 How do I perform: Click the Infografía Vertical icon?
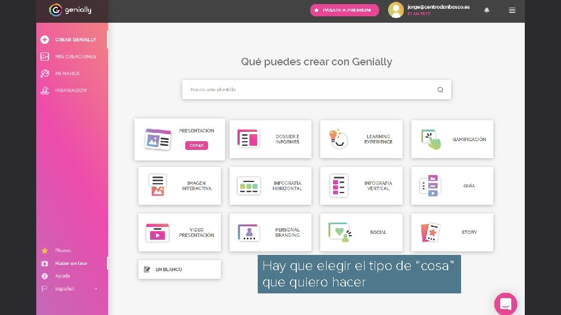coord(339,185)
